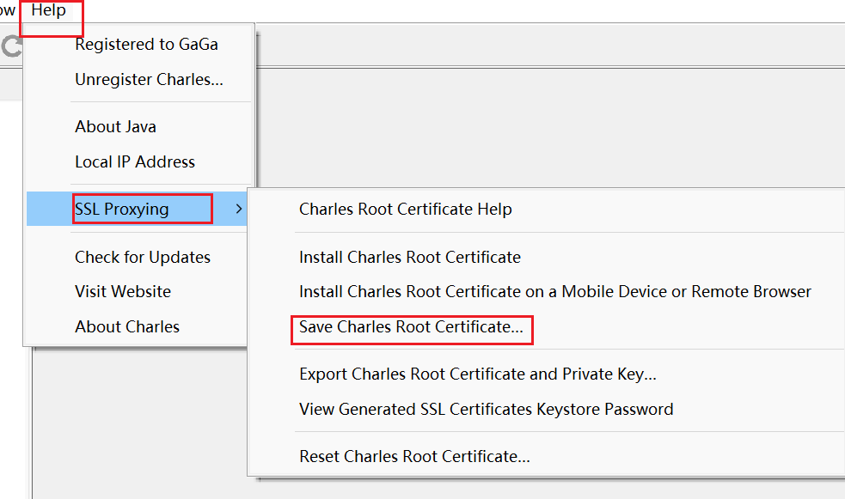Image resolution: width=845 pixels, height=499 pixels.
Task: Expand the SSL Proxying submenu arrow
Action: coord(239,209)
